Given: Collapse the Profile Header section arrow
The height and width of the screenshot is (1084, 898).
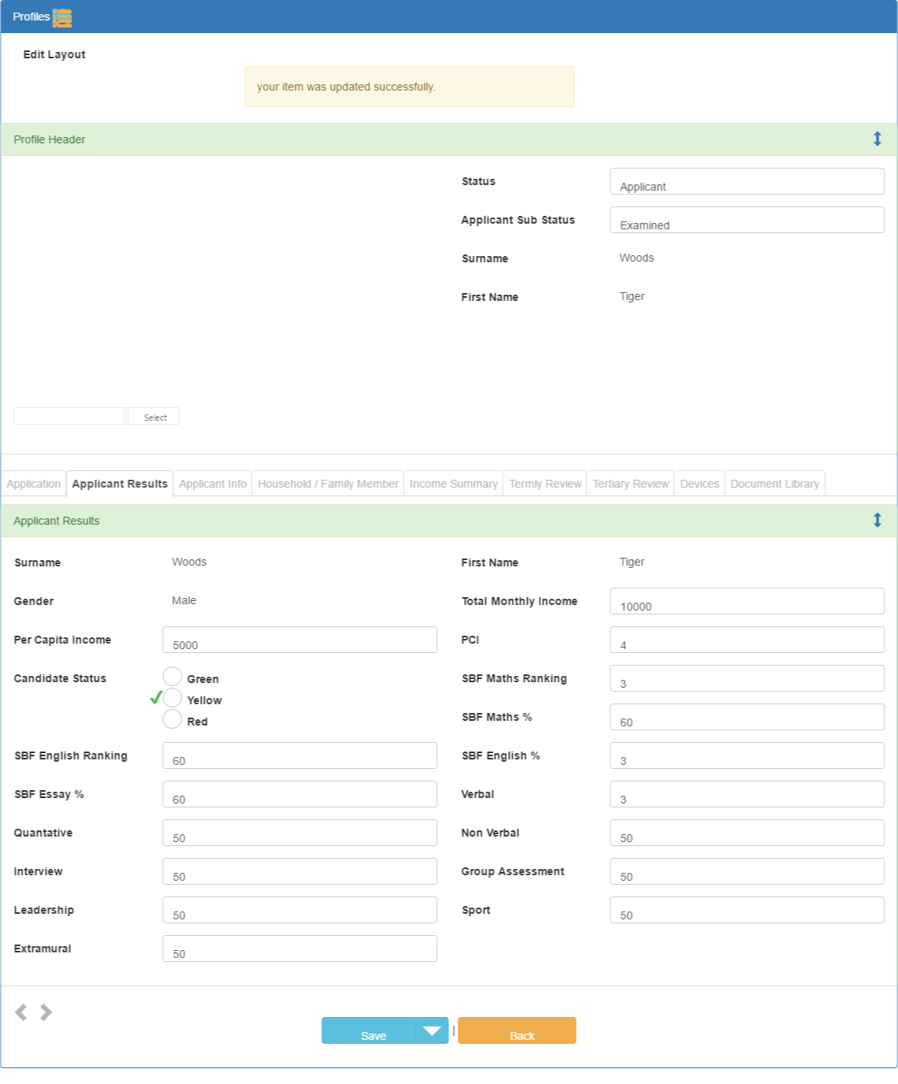Looking at the screenshot, I should tap(877, 139).
